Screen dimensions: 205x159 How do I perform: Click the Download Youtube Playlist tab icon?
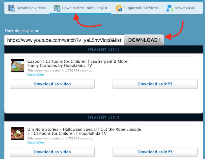pyautogui.click(x=57, y=8)
